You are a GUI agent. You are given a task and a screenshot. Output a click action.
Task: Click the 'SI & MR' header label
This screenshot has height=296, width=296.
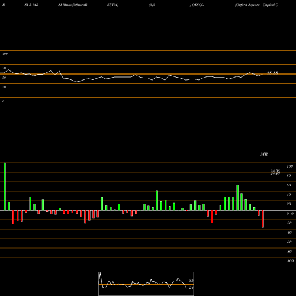tap(31, 5)
